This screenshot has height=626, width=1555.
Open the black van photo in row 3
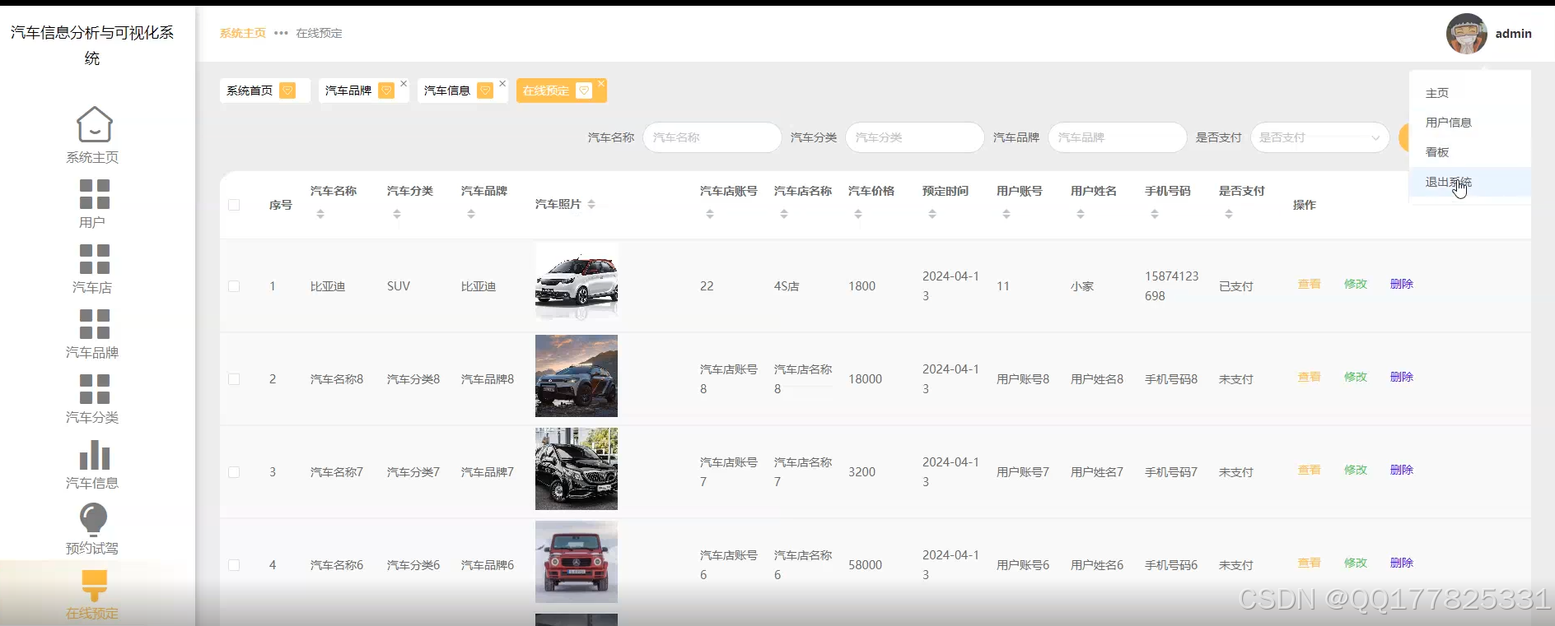[x=577, y=469]
